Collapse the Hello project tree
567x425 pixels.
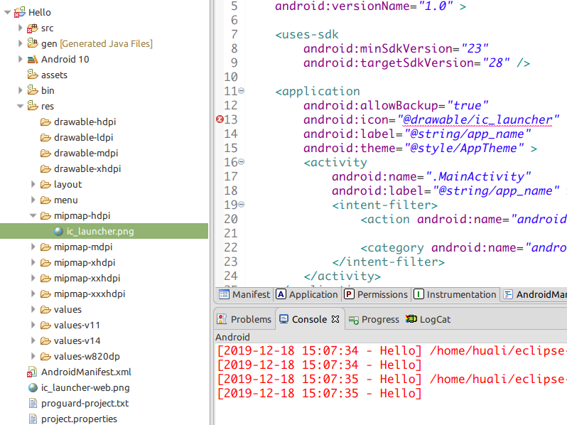[7, 12]
